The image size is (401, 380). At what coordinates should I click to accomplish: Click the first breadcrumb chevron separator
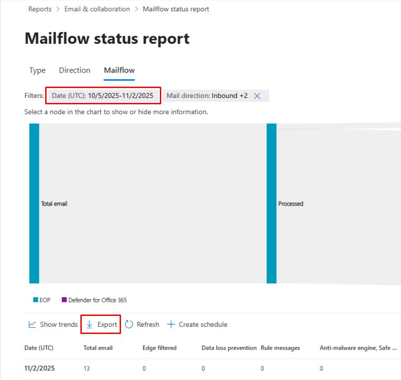[x=58, y=9]
